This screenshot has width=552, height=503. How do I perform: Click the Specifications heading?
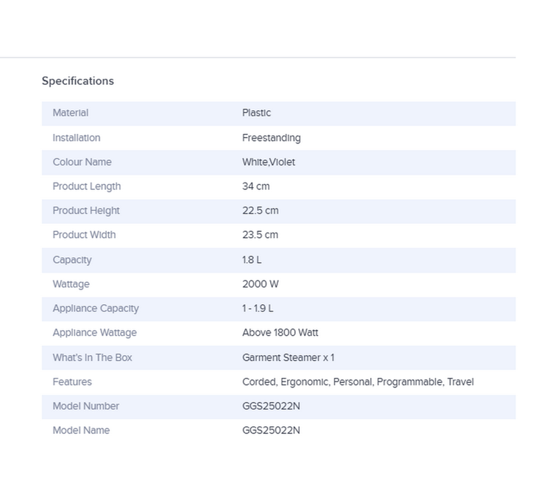point(77,81)
